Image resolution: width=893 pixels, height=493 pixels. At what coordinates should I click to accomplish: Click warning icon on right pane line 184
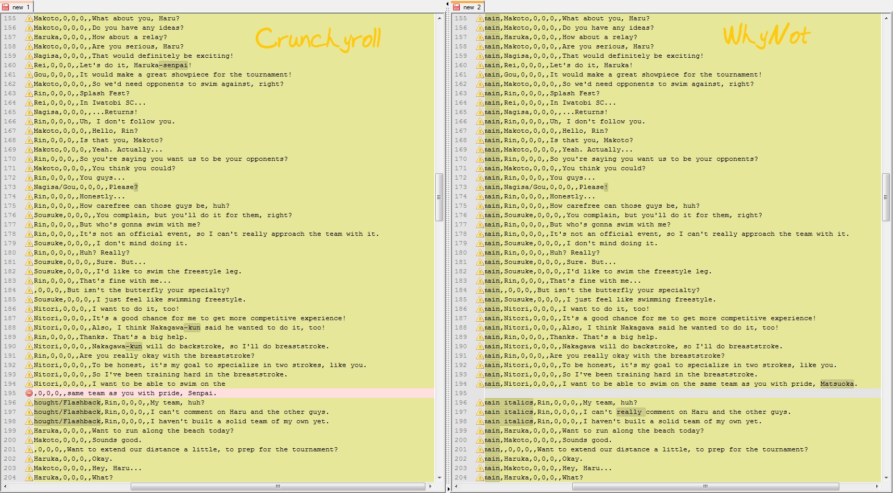pyautogui.click(x=480, y=290)
